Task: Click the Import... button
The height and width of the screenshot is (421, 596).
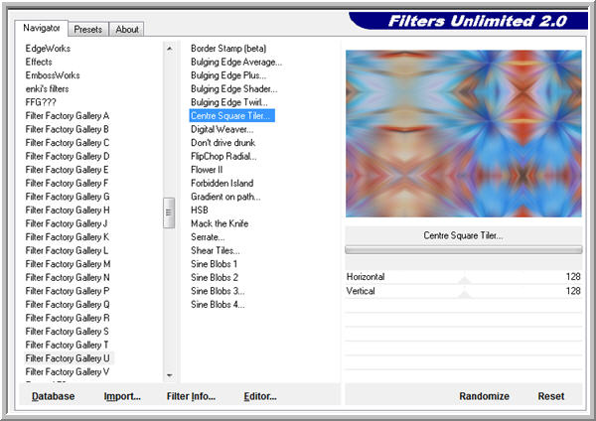Action: point(122,396)
